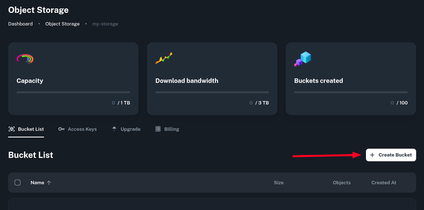Click the plus icon in Create Bucket
424x210 pixels.
(372, 155)
